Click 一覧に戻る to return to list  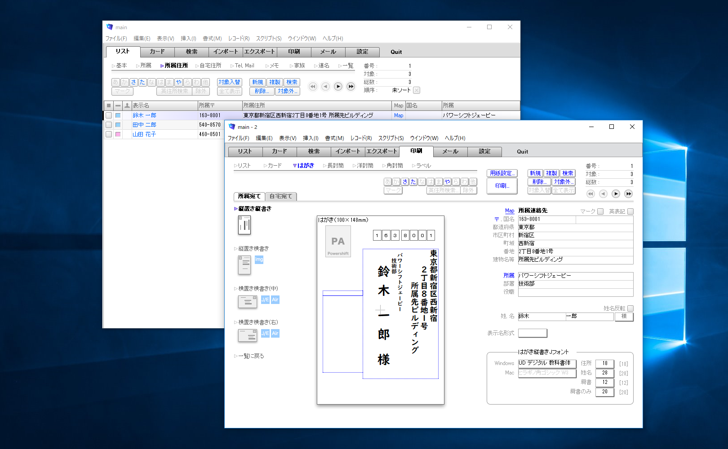[x=249, y=356]
